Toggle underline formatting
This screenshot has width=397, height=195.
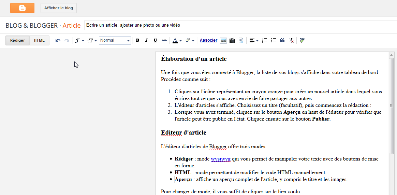(156, 40)
